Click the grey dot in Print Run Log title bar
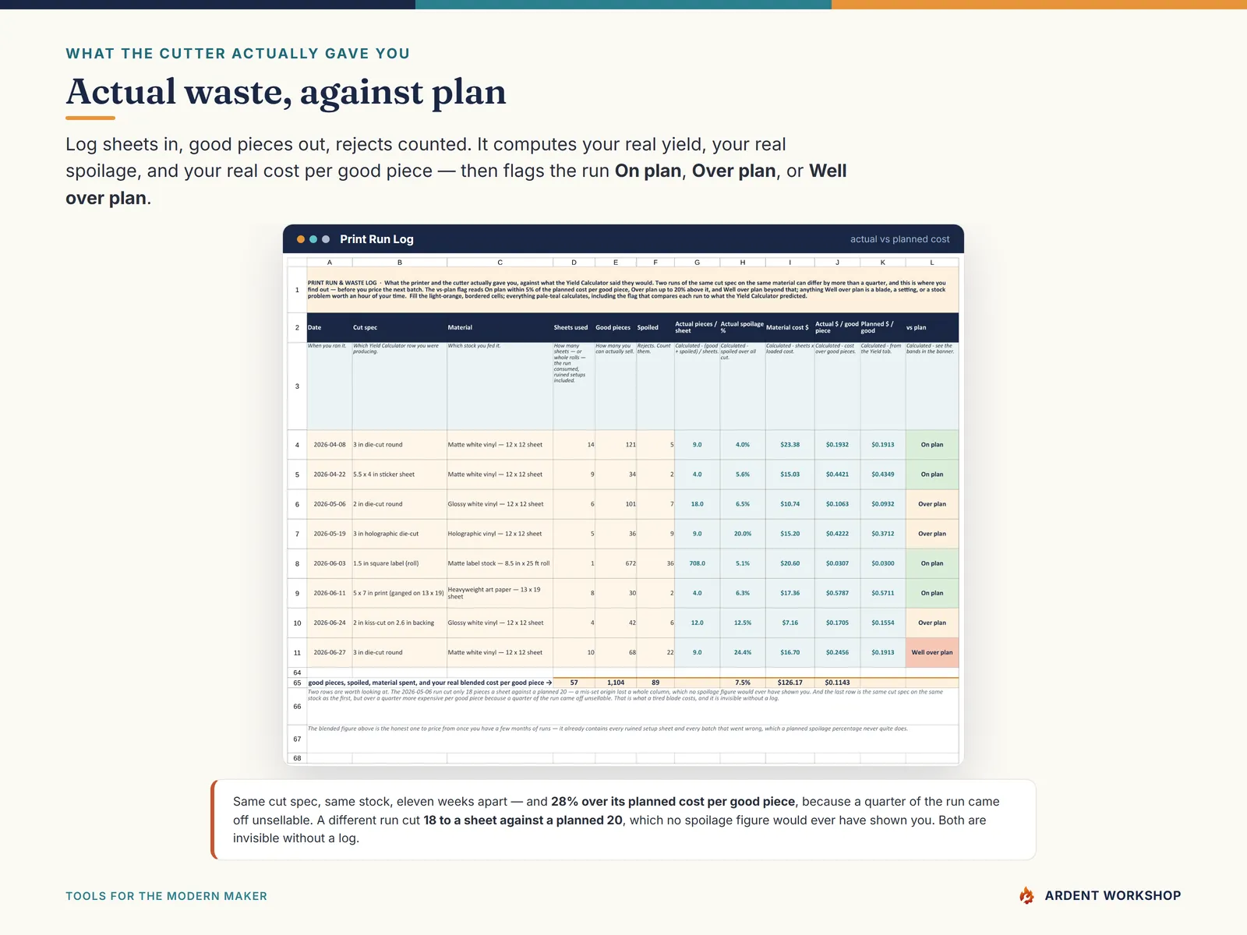Viewport: 1247px width, 935px height. point(326,239)
